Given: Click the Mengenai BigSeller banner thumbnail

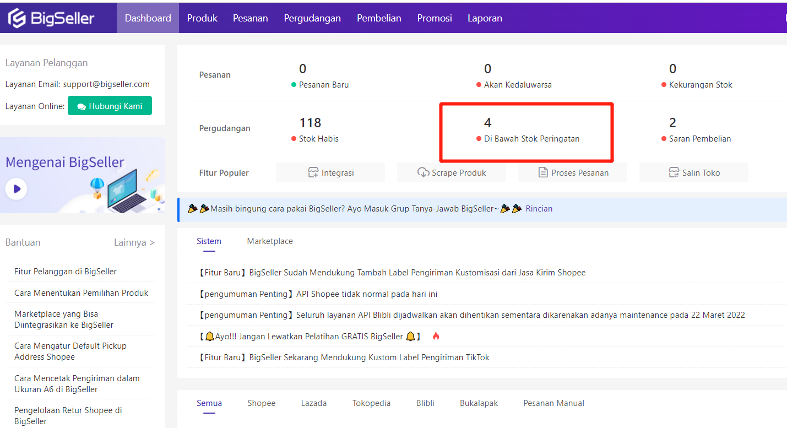Looking at the screenshot, I should click(83, 175).
